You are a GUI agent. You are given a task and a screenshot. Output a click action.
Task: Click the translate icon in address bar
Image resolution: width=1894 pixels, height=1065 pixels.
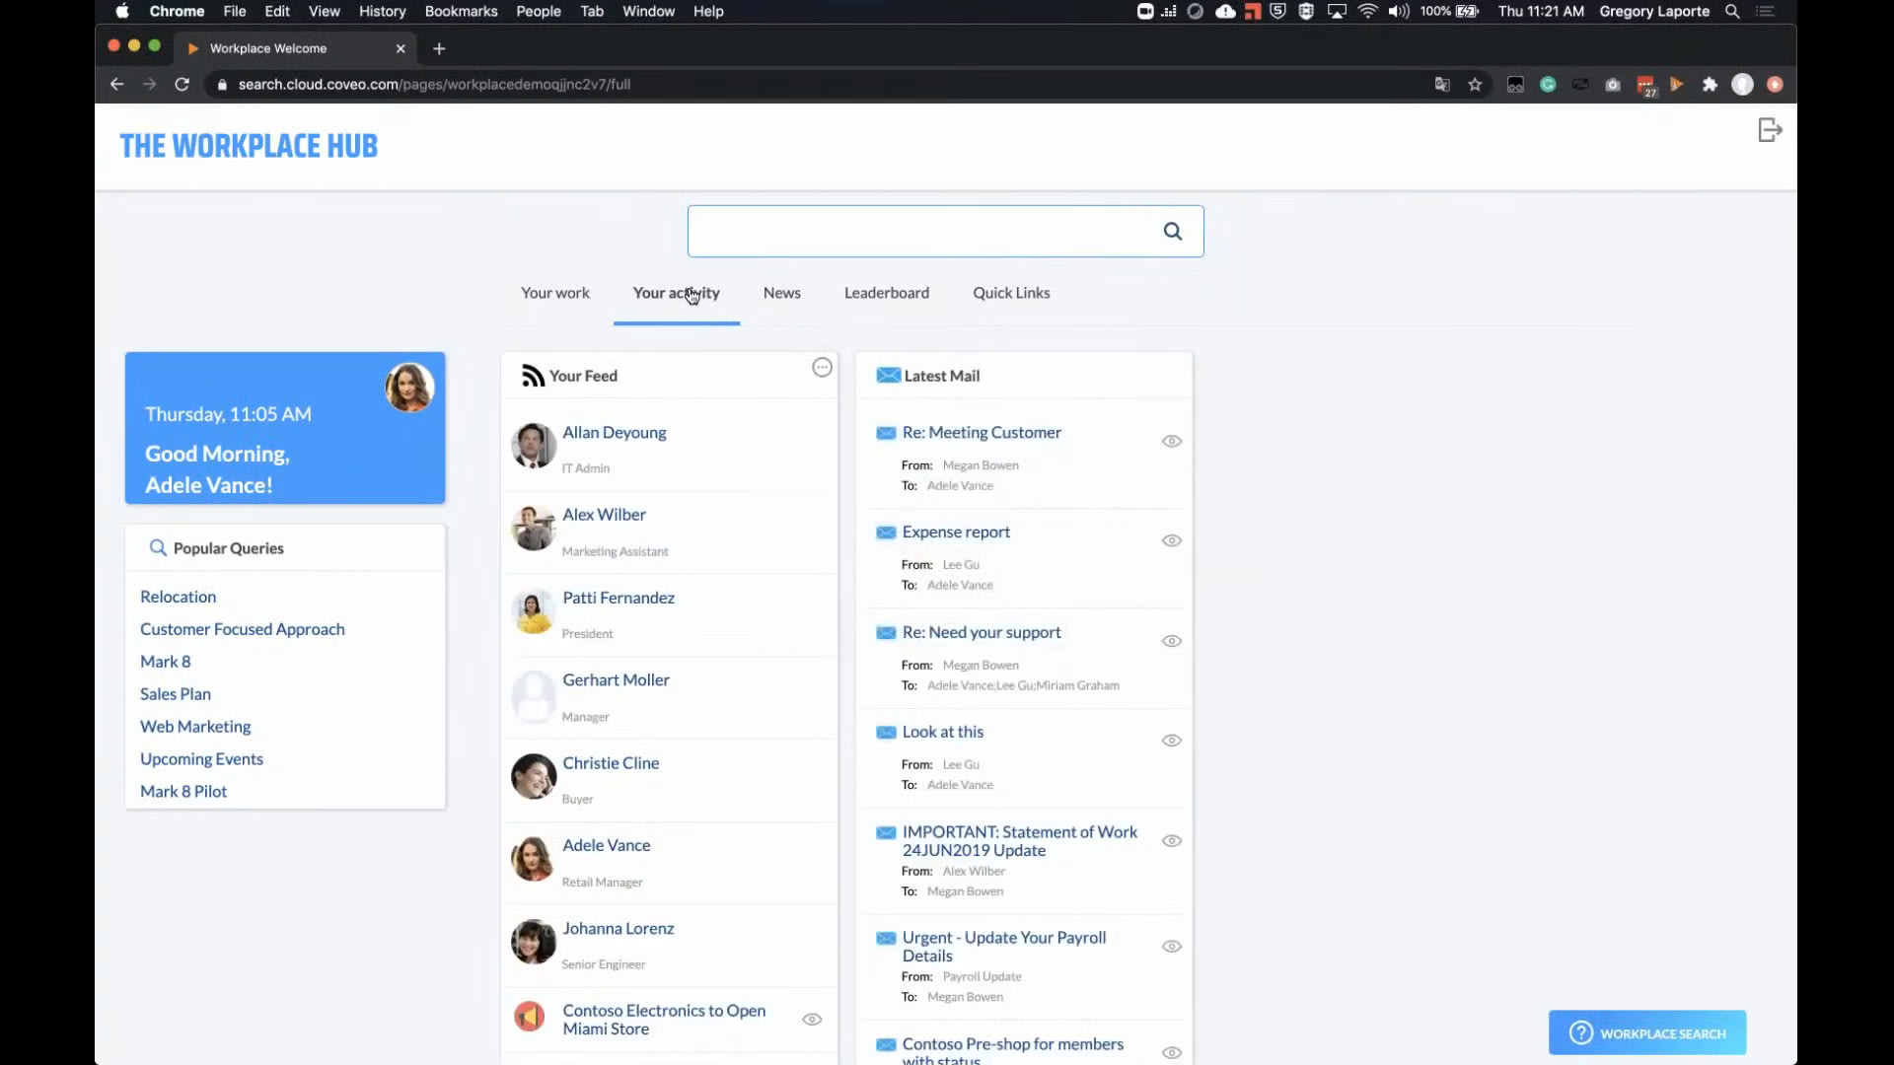tap(1442, 85)
